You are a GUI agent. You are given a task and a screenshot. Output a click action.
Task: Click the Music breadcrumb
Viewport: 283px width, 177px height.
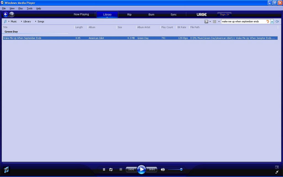[x=14, y=22]
